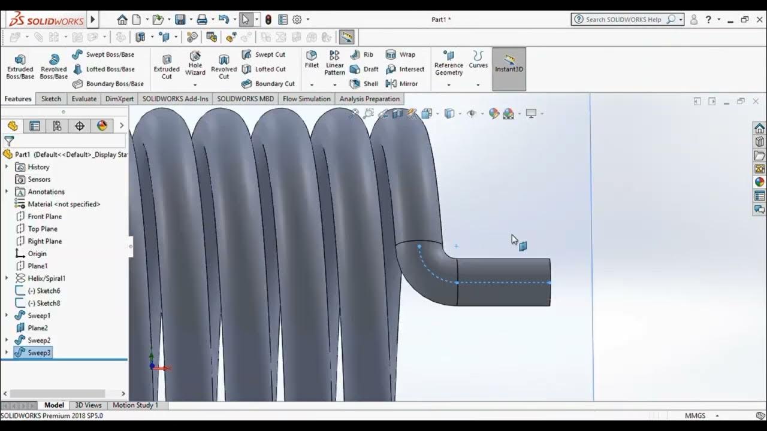Click the Search SOLIDWORKS Help field

[627, 19]
